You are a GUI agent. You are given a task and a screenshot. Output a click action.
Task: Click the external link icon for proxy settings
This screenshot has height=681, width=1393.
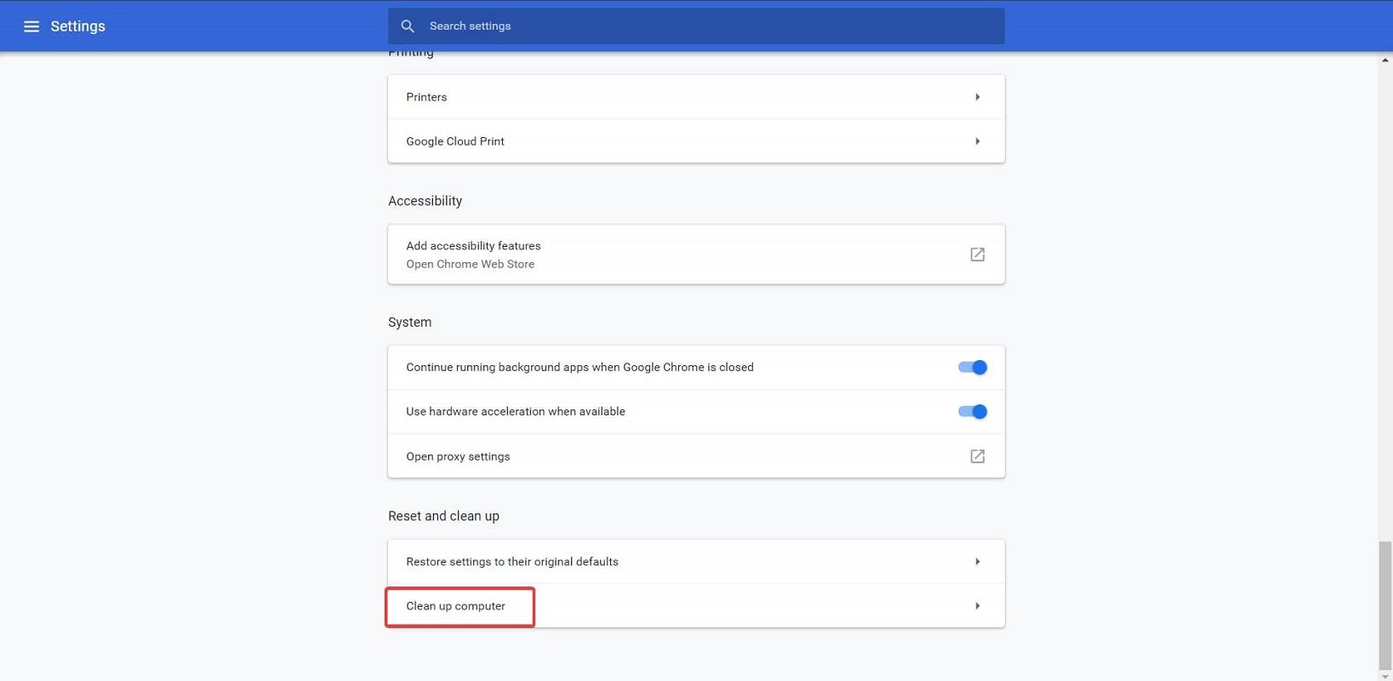point(977,456)
